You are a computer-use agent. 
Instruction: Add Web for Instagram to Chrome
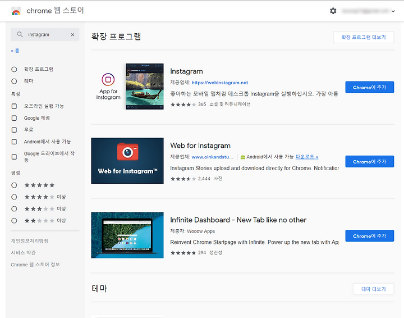click(x=369, y=161)
